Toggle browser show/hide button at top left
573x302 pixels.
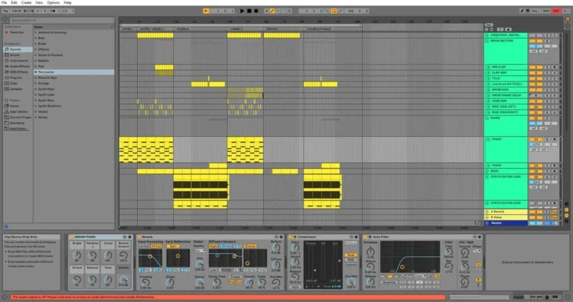pos(4,20)
